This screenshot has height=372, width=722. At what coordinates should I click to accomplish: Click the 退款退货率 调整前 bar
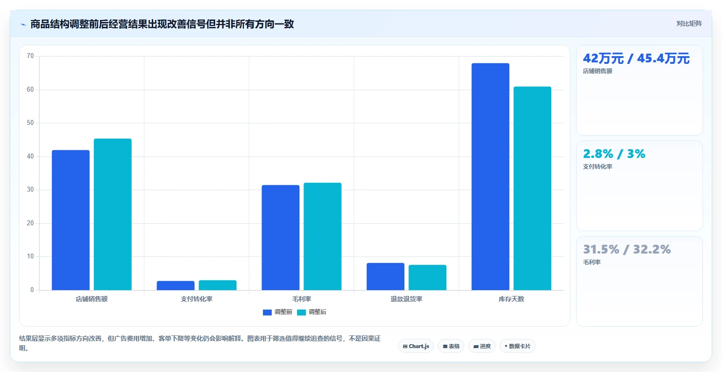[x=385, y=276]
